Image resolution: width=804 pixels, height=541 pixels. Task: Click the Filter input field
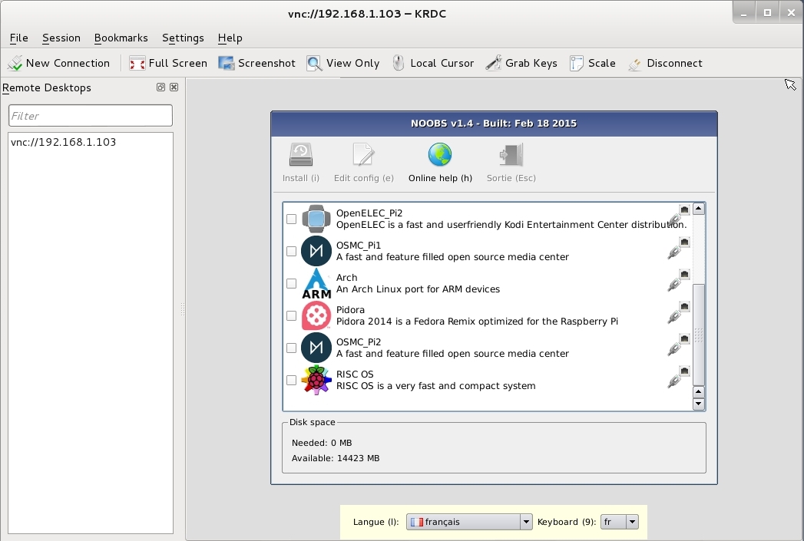[x=91, y=116]
